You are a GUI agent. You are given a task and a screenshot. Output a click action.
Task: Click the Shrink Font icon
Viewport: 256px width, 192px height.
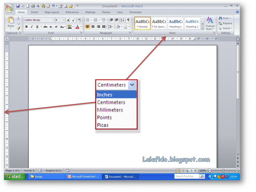(74, 20)
